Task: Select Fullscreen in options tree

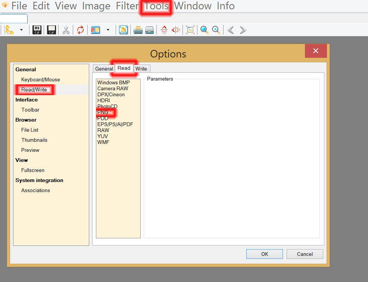Action: point(33,170)
